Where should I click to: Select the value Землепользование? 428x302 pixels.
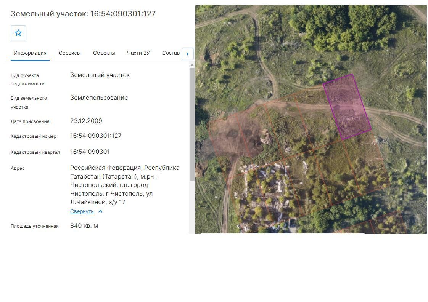coord(99,98)
